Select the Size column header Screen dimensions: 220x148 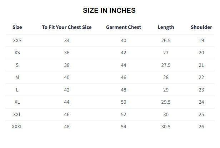(17, 27)
